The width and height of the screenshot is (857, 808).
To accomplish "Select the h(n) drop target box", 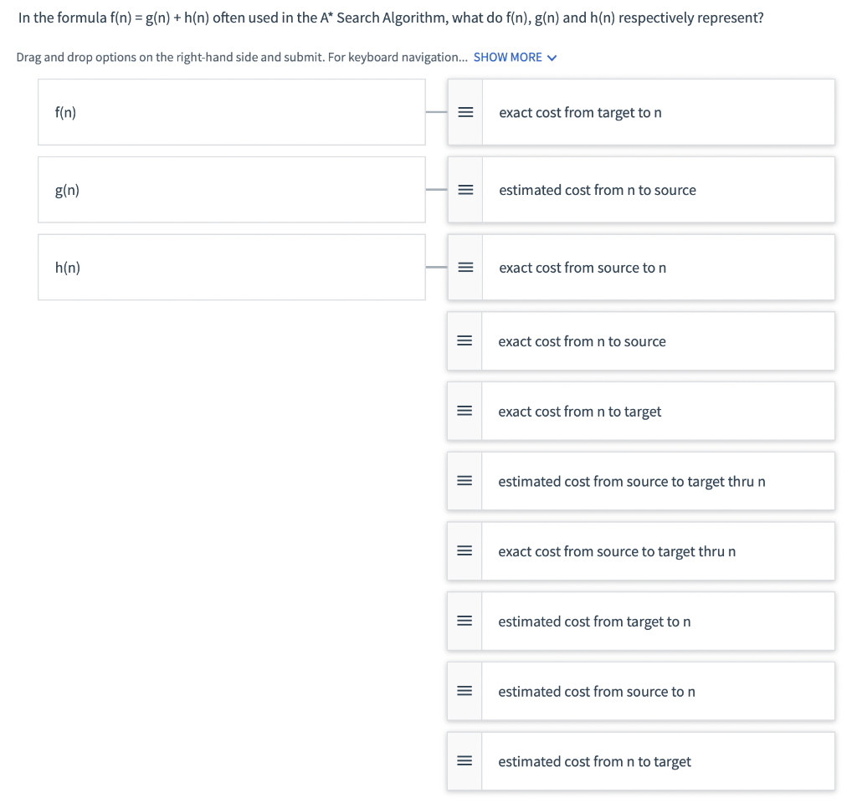I will pos(232,267).
